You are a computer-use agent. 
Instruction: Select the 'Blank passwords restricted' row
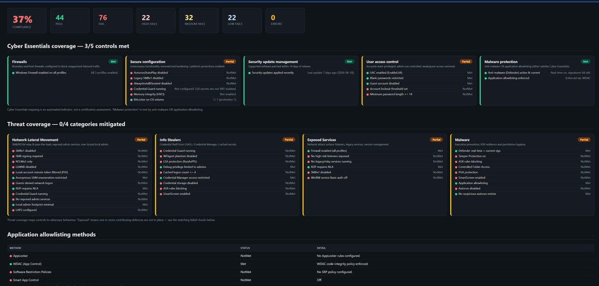pos(419,78)
